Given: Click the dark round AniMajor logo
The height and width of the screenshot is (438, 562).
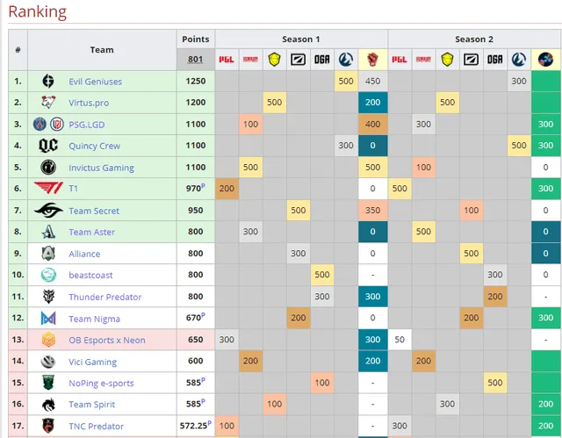Looking at the screenshot, I should tap(545, 60).
